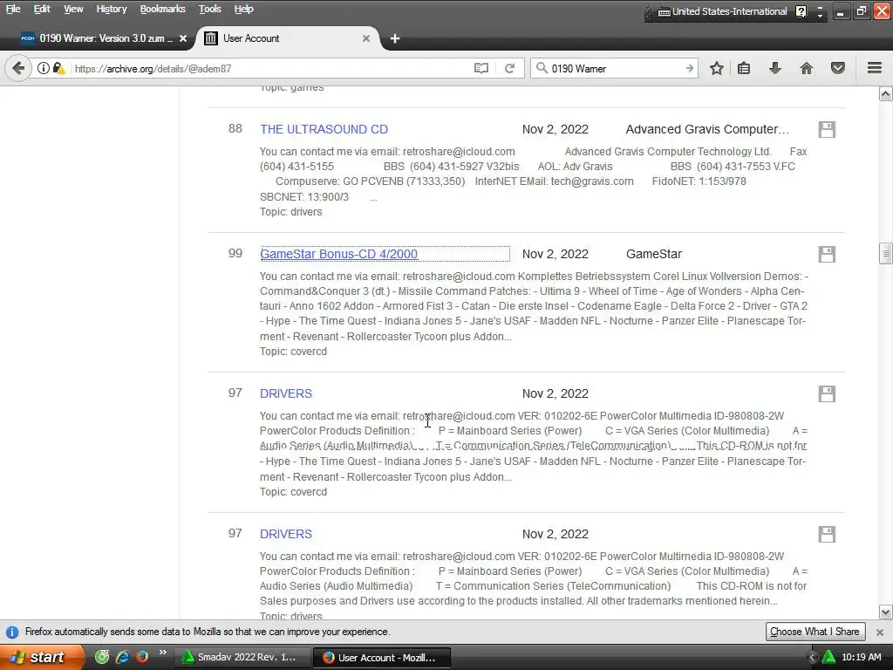Enter Reader View via book icon

pos(481,68)
